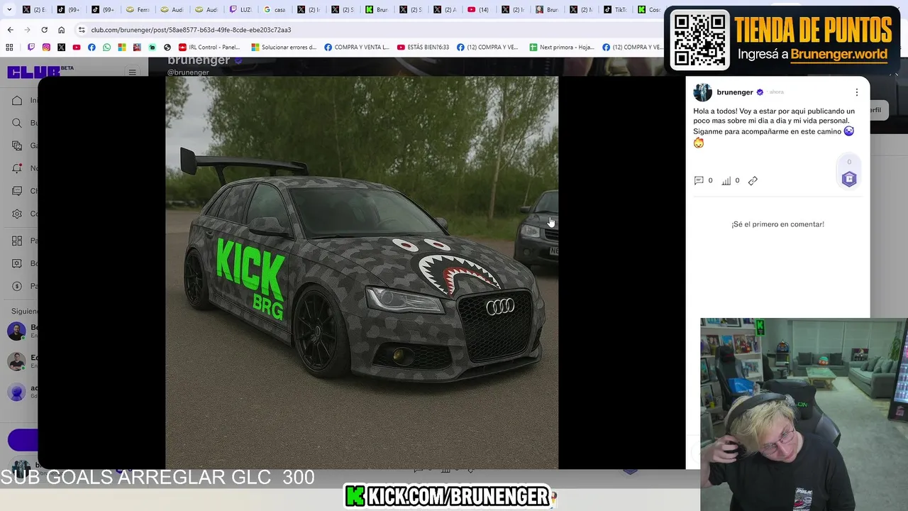Open the chat icon in Club sidebar
The width and height of the screenshot is (908, 511).
tap(17, 192)
